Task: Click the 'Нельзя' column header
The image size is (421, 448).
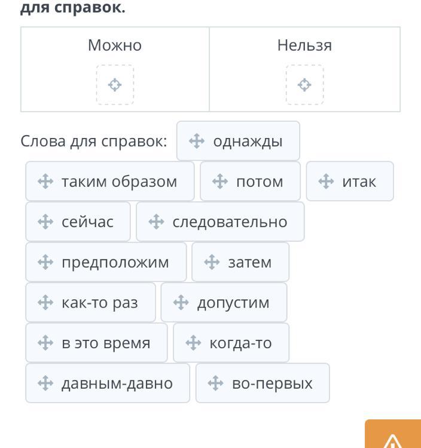Action: pyautogui.click(x=304, y=45)
